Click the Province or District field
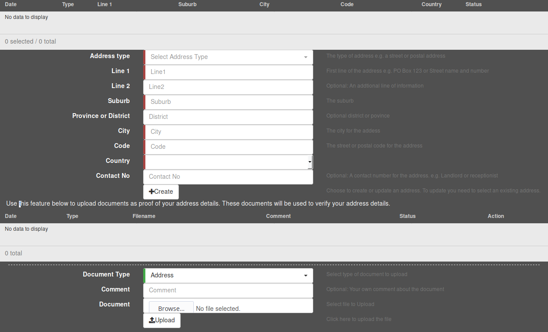548x332 pixels. tap(228, 117)
